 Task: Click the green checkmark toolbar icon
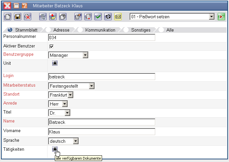[98, 17]
